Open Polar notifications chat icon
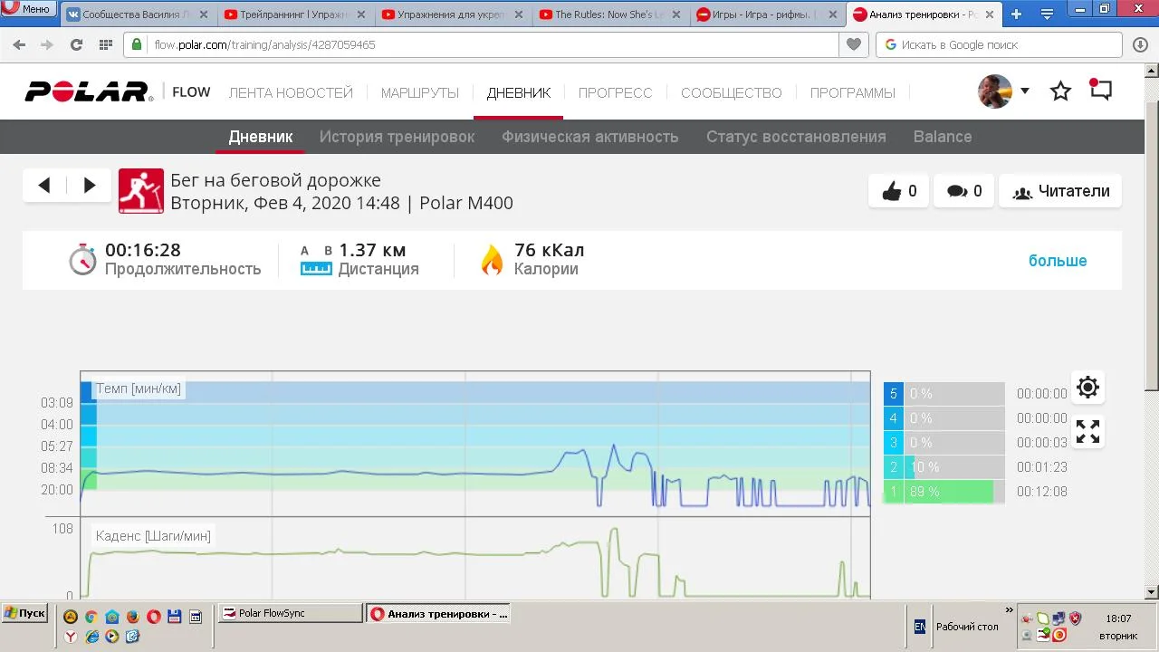1159x652 pixels. point(1100,91)
